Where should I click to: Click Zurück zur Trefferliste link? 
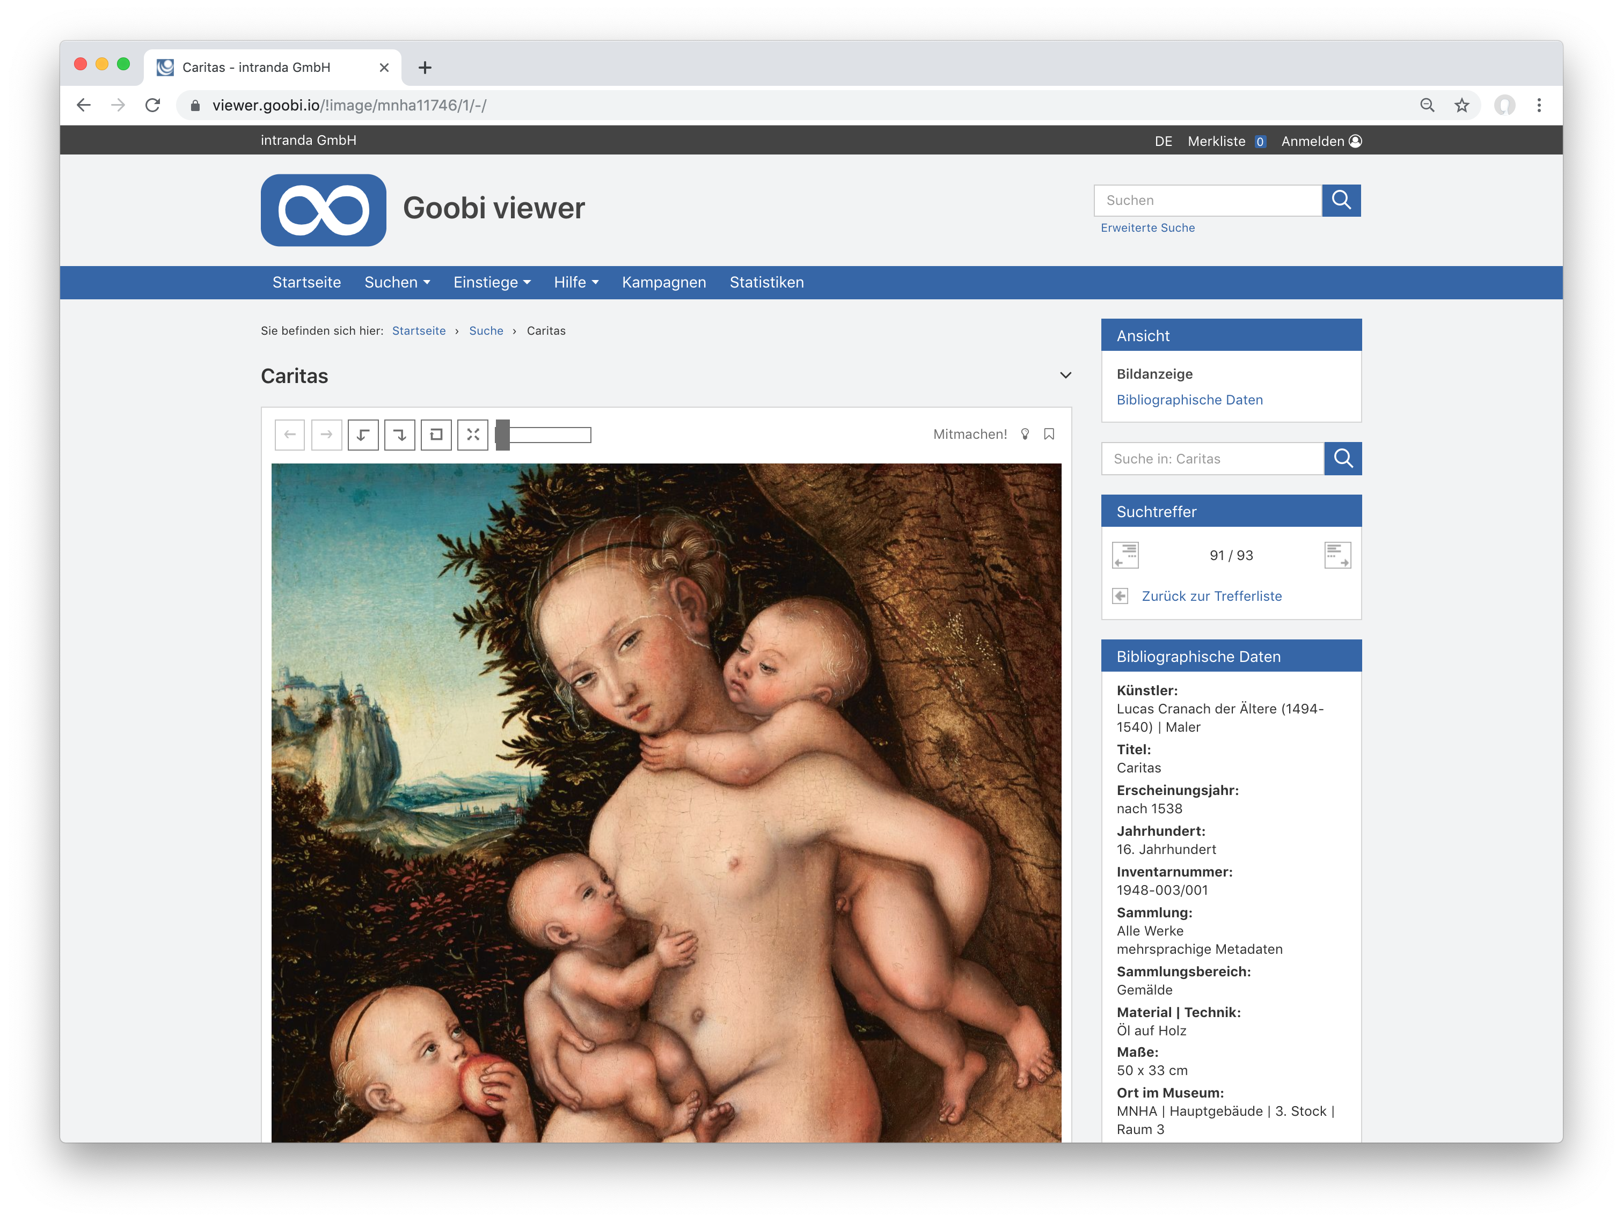1211,597
